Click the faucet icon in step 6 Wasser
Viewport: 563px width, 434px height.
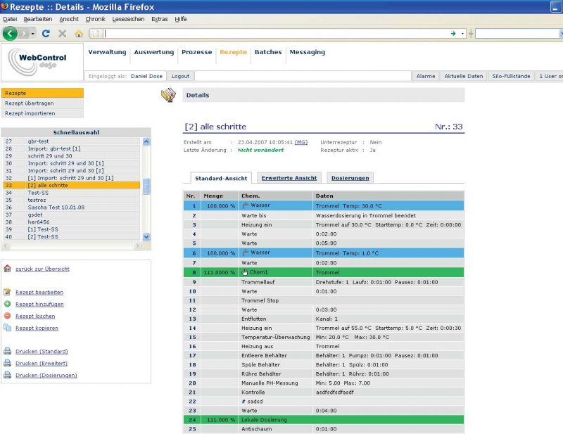pyautogui.click(x=246, y=253)
